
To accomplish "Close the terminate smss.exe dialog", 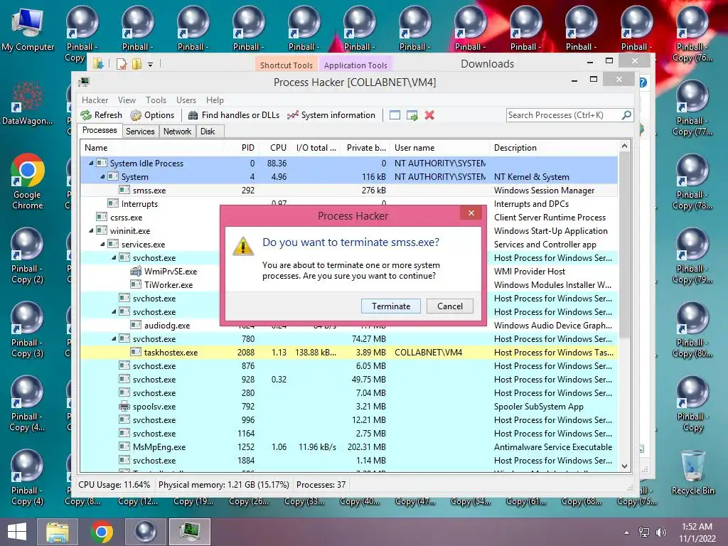I will (471, 213).
